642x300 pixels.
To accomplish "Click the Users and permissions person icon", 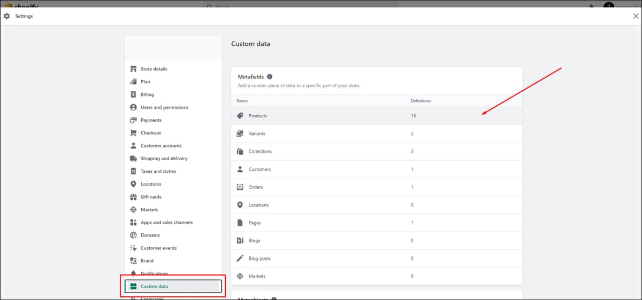I will 134,107.
